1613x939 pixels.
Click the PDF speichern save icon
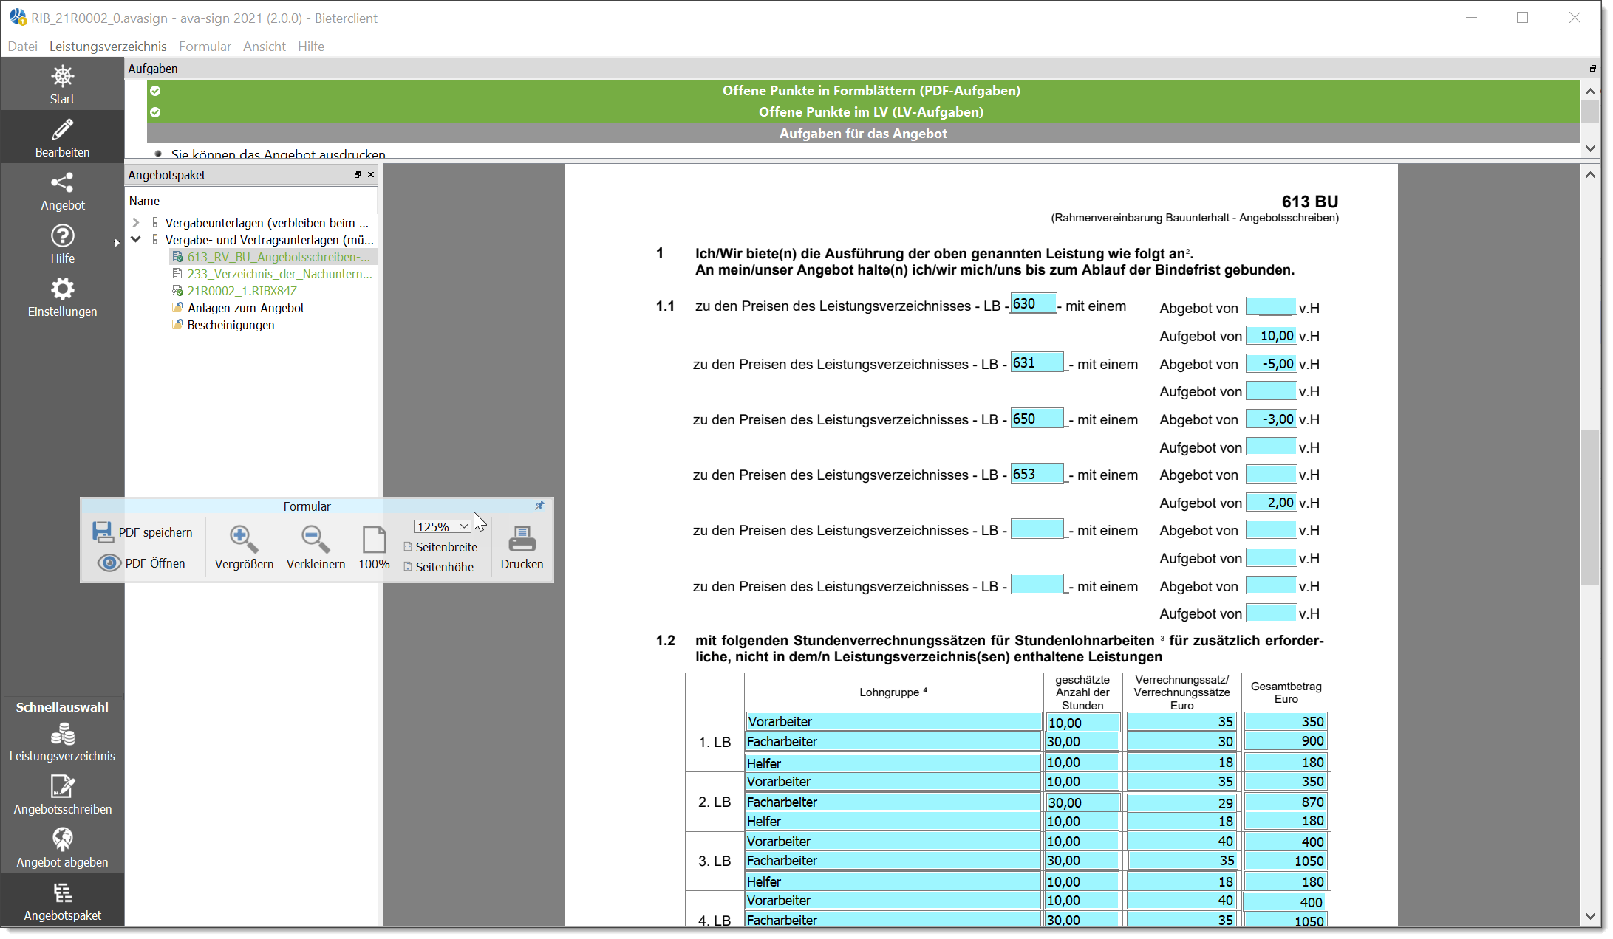(x=102, y=532)
